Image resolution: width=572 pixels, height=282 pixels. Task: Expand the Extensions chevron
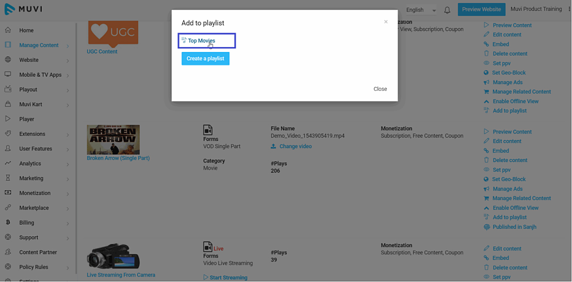pos(68,134)
